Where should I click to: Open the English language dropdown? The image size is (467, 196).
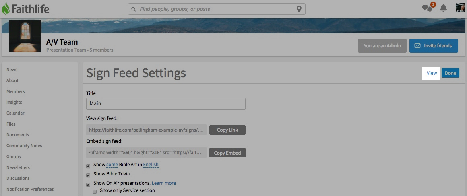click(x=151, y=165)
